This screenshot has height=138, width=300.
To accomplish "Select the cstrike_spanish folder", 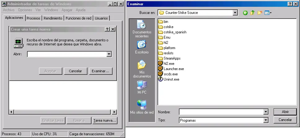I will (172, 32).
